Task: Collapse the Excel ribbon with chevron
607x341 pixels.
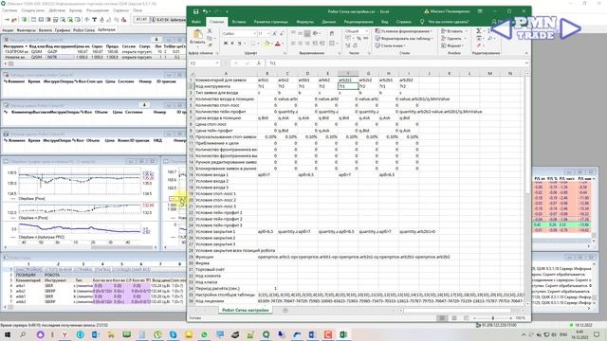Action: point(526,53)
